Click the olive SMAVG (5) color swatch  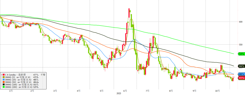click(x=4, y=77)
